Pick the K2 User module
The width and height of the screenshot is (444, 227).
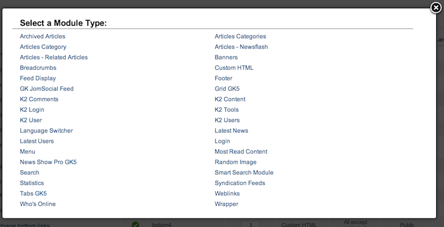pos(31,120)
